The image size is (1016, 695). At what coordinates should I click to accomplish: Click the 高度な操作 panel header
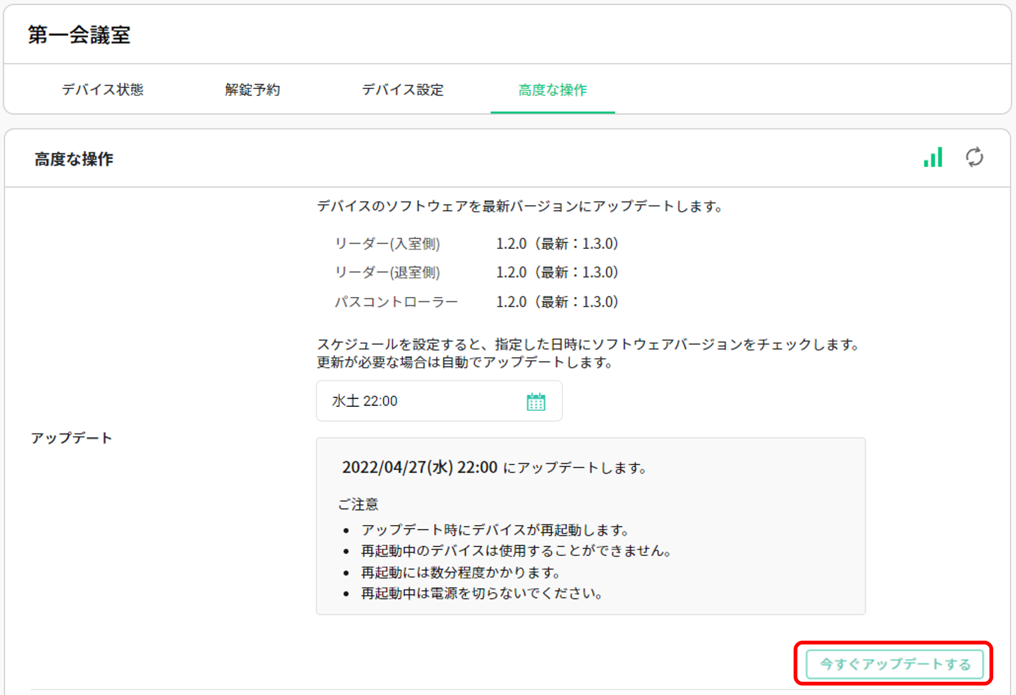74,159
